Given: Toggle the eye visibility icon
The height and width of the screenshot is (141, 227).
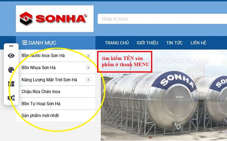Looking at the screenshot, I should pos(11,55).
